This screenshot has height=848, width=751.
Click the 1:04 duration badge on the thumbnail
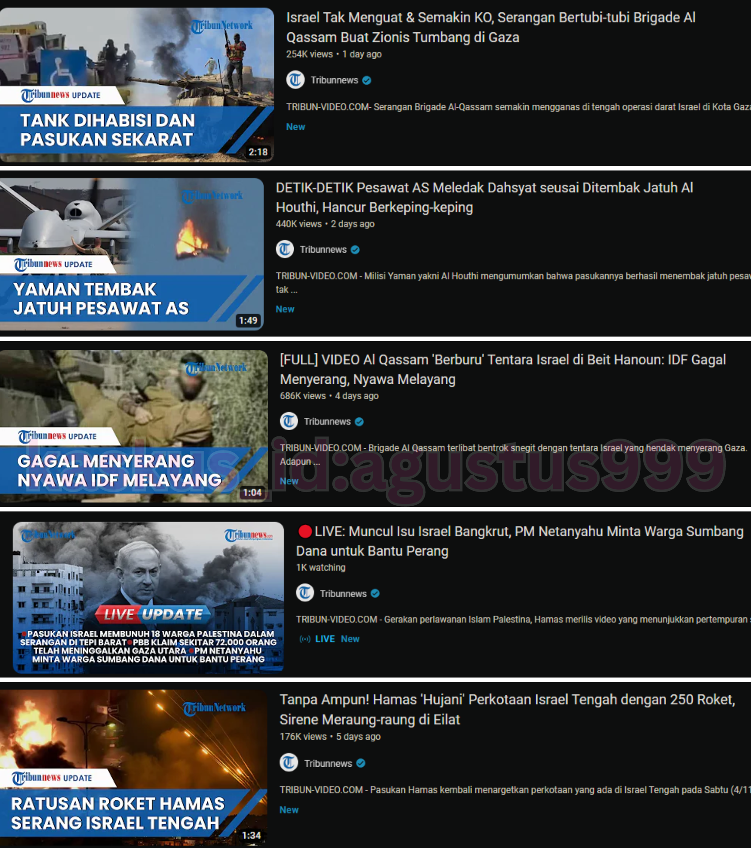pyautogui.click(x=252, y=492)
